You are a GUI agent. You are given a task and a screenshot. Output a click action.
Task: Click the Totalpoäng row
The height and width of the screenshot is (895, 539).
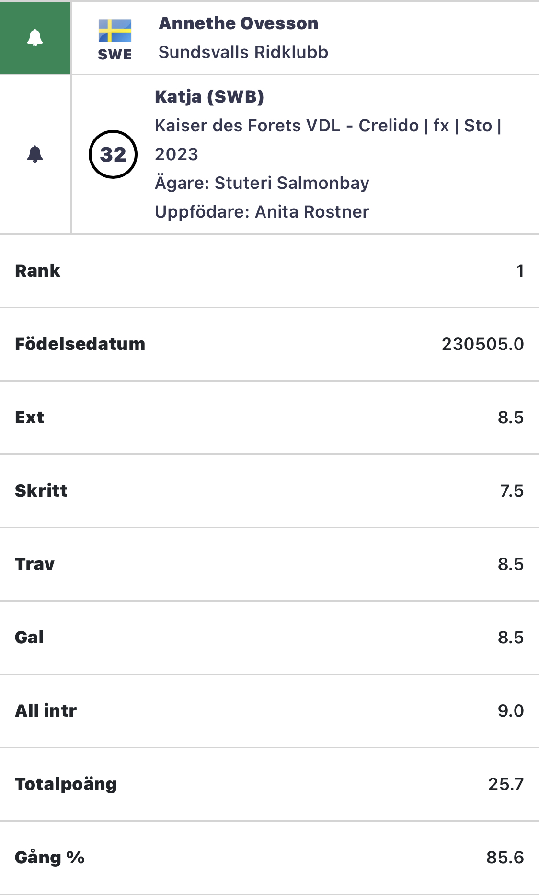point(269,784)
